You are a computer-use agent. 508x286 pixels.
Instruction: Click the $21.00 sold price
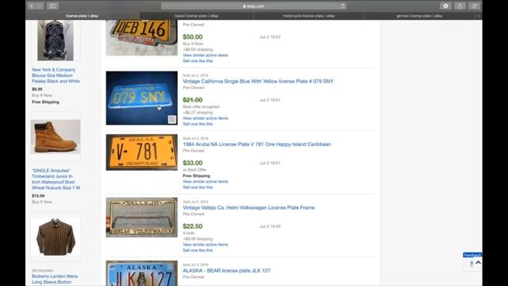coord(192,100)
